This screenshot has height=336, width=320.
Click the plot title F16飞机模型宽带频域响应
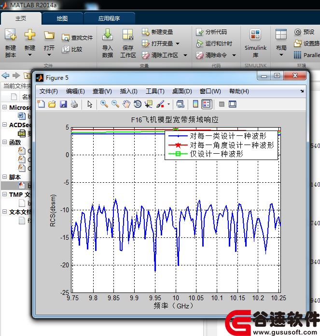pyautogui.click(x=175, y=120)
